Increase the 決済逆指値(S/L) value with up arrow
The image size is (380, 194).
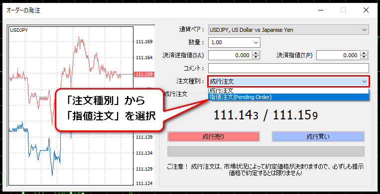coord(256,53)
